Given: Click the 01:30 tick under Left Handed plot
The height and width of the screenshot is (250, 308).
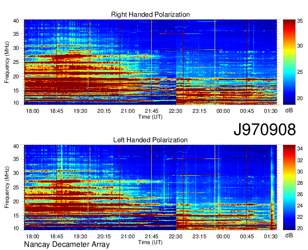Looking at the screenshot, I should [271, 236].
